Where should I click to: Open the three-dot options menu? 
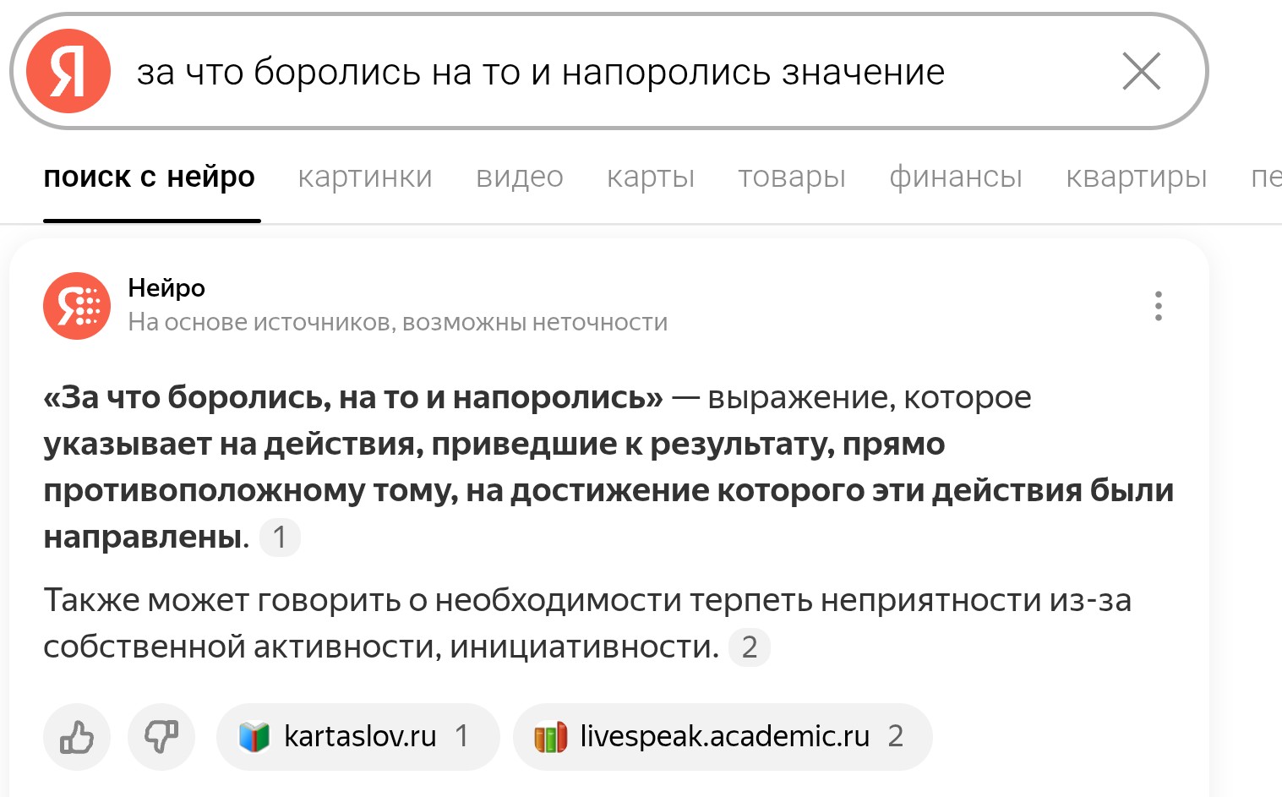tap(1158, 306)
